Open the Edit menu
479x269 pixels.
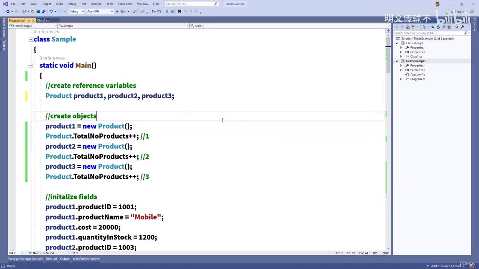point(23,4)
